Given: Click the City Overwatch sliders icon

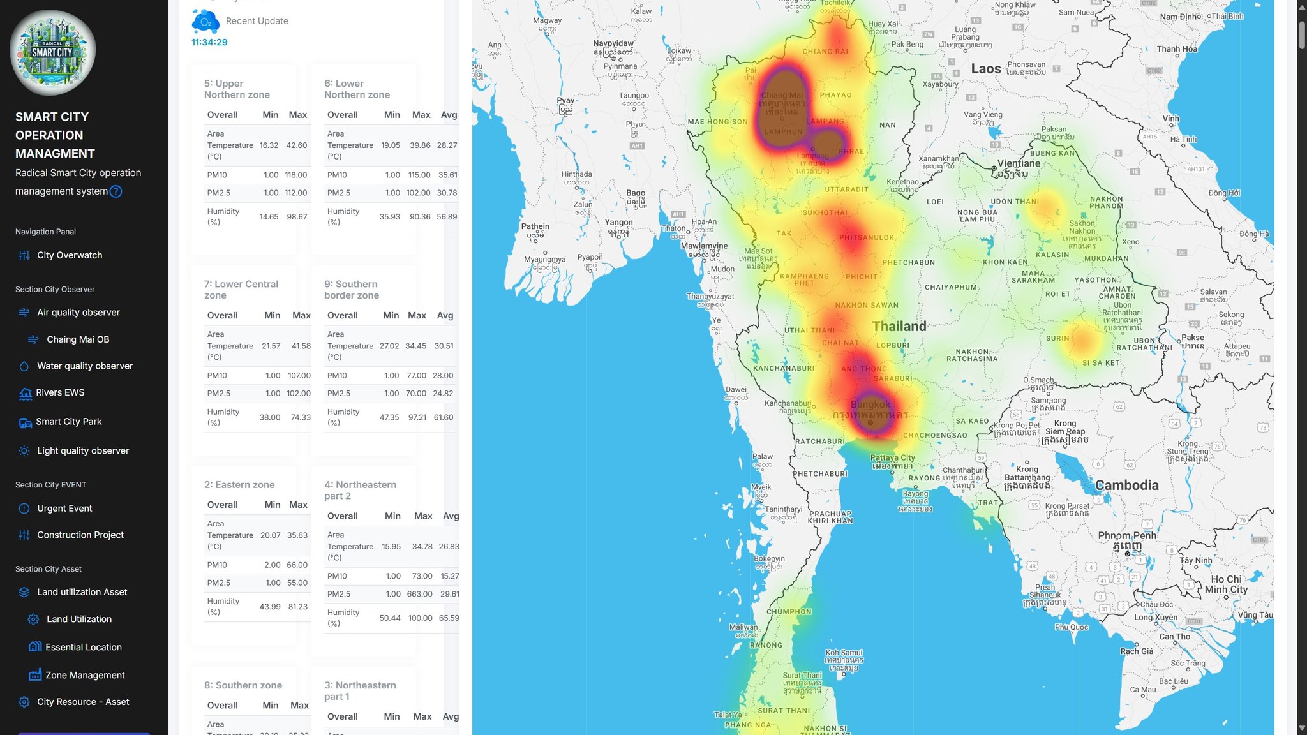Looking at the screenshot, I should 24,255.
